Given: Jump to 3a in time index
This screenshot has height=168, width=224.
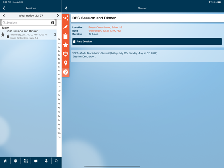Looking at the screenshot, I should point(59,55).
